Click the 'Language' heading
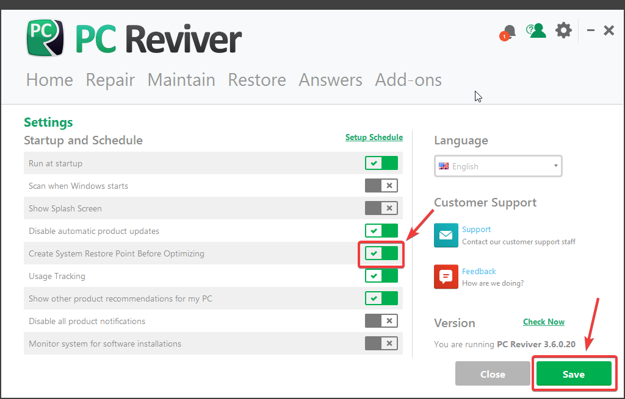Screen dimensions: 625x399 click(x=461, y=141)
